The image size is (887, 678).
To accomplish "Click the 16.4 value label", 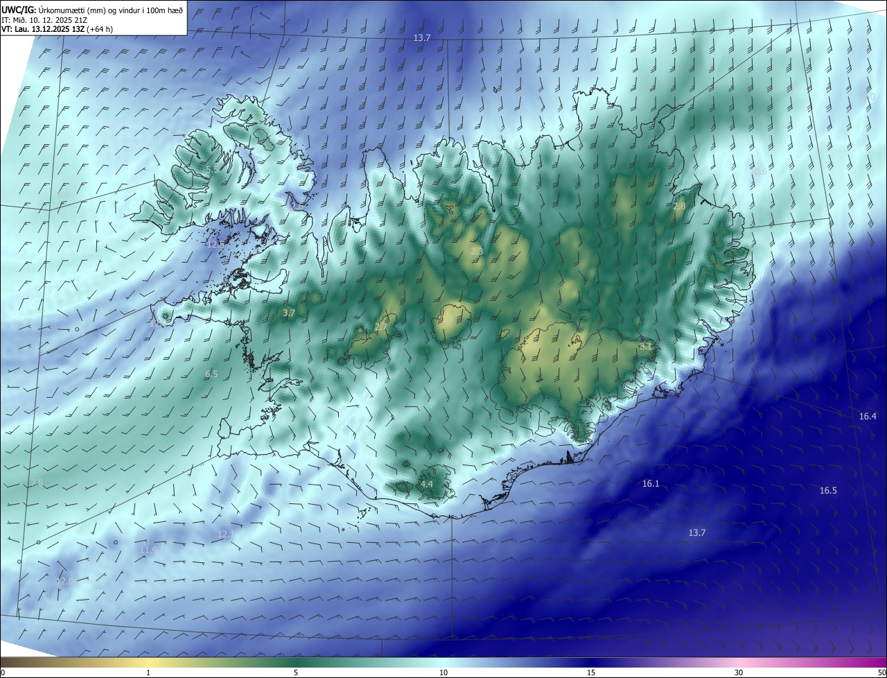I will coord(868,416).
